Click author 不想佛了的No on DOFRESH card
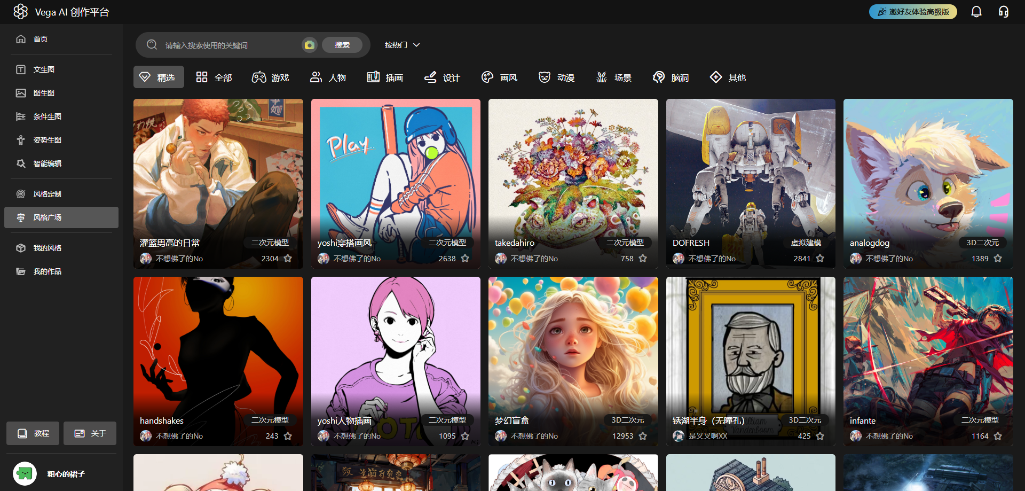This screenshot has width=1025, height=491. (712, 259)
